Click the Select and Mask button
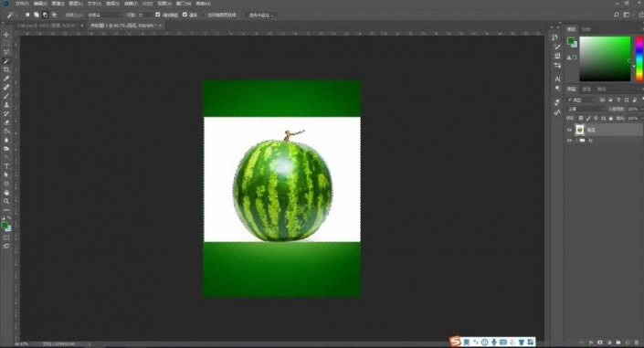The image size is (644, 348). (x=261, y=15)
